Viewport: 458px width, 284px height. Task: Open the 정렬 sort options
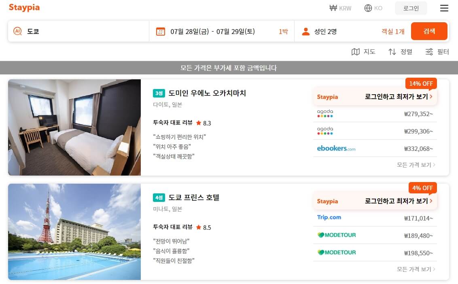pos(400,52)
